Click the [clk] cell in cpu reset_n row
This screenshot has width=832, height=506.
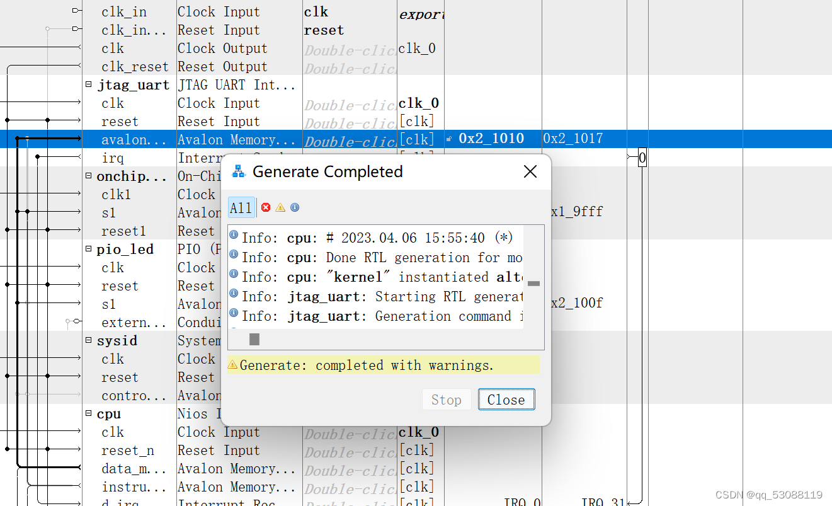click(x=417, y=451)
